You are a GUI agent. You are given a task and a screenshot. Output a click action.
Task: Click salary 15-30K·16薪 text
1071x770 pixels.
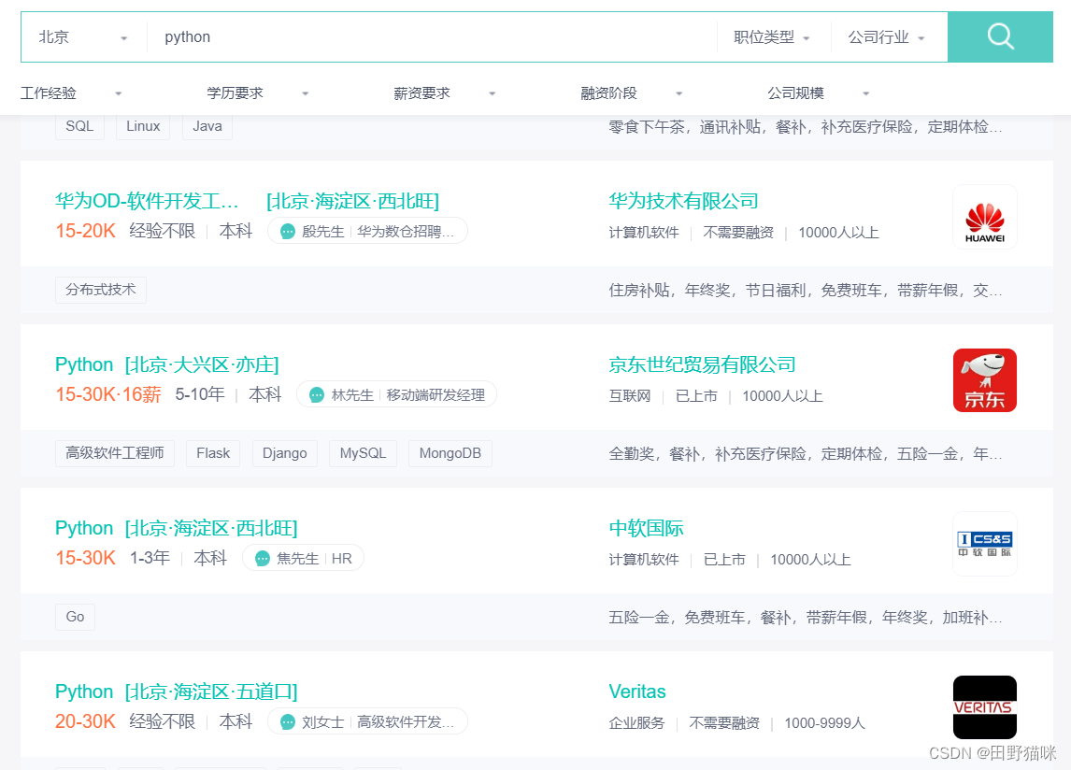107,394
